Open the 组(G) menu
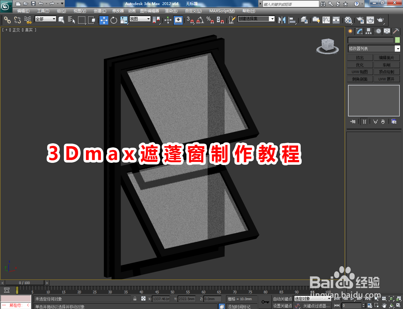Screen dimensions: 403x309 (x=61, y=11)
